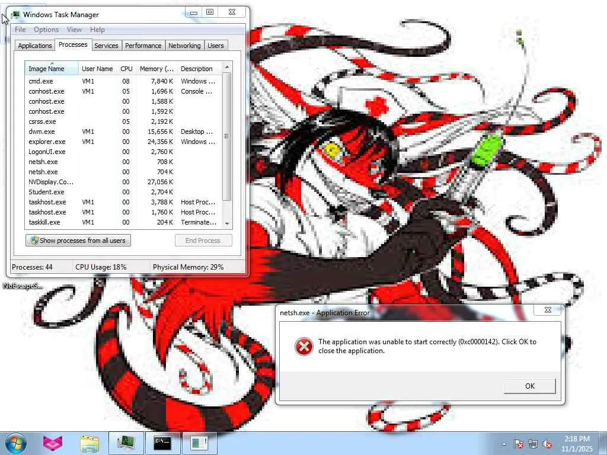
Task: Open the pink cat taskbar app
Action: coord(53,443)
